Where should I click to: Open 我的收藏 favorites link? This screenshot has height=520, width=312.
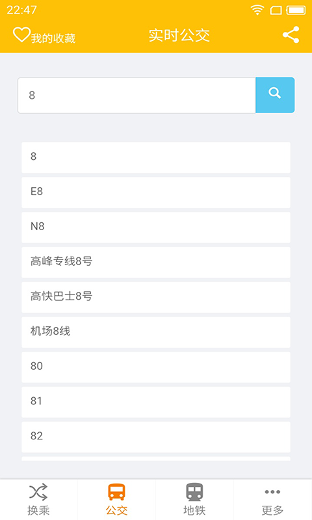click(x=53, y=38)
